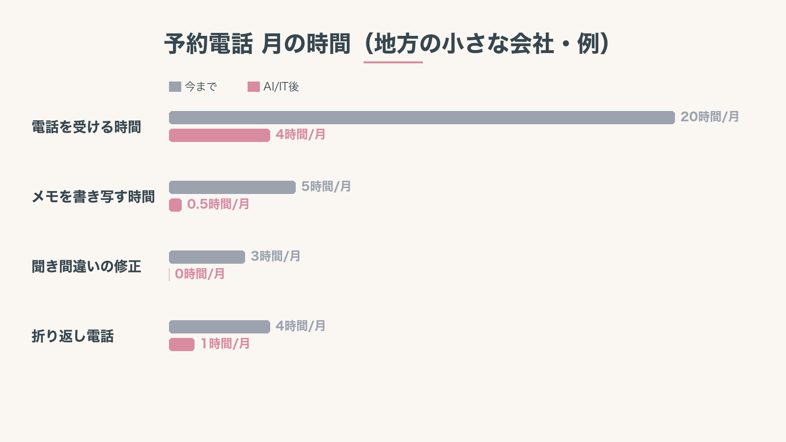Viewport: 786px width, 442px height.
Task: Click the gray 20時間/月 bar
Action: point(421,118)
